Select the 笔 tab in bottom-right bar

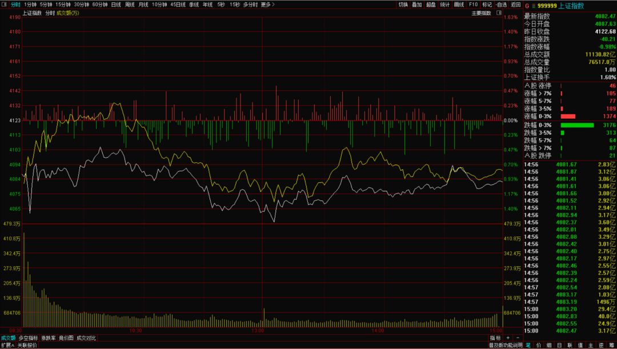tap(528, 345)
